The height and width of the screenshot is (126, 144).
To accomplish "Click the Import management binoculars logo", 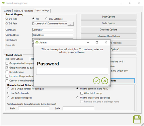I will pyautogui.click(x=3, y=3).
